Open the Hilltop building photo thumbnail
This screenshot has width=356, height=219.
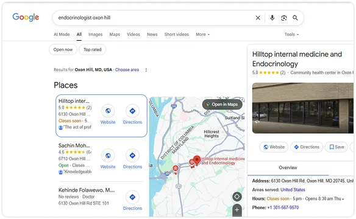coord(303,108)
